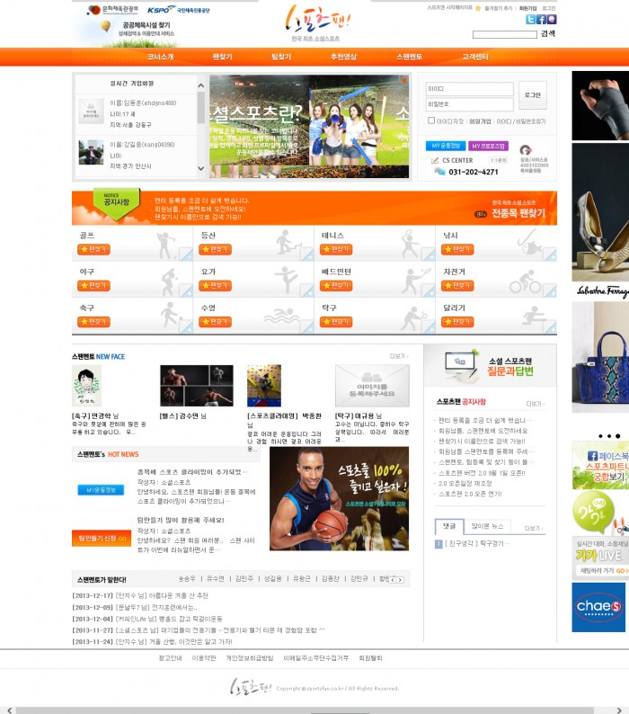Click the golf player silhouette icon
Viewport: 629px width, 714px height.
pyautogui.click(x=167, y=244)
